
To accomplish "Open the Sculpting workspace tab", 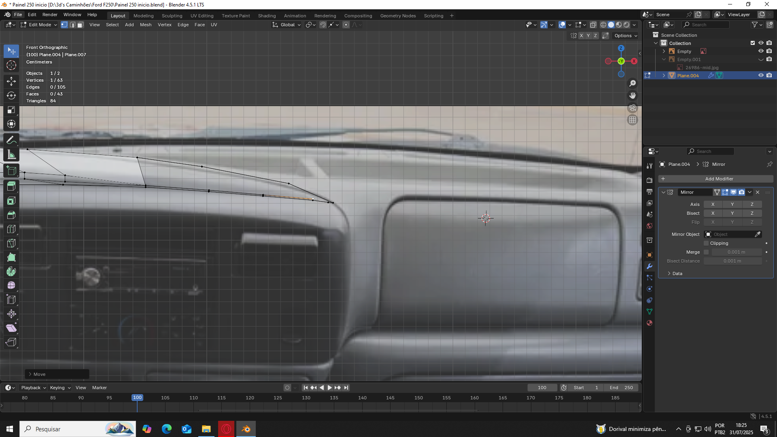I will pos(172,16).
